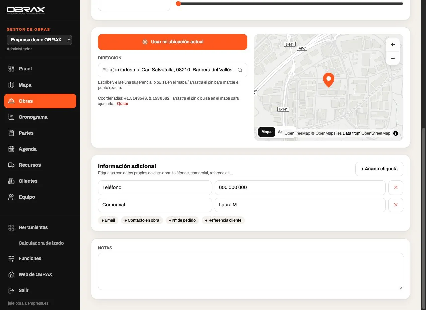Click the Mapa folded-map icon
The image size is (426, 310).
pos(11,85)
